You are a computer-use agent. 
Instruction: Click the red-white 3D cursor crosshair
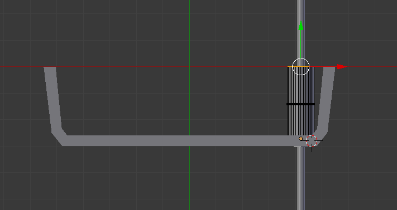pyautogui.click(x=312, y=141)
